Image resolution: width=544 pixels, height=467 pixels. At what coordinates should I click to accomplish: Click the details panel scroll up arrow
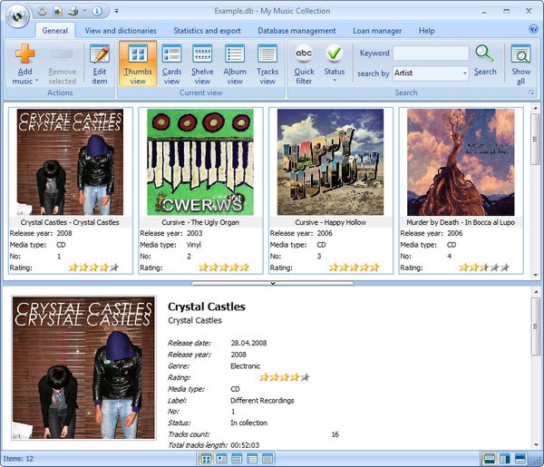point(536,292)
